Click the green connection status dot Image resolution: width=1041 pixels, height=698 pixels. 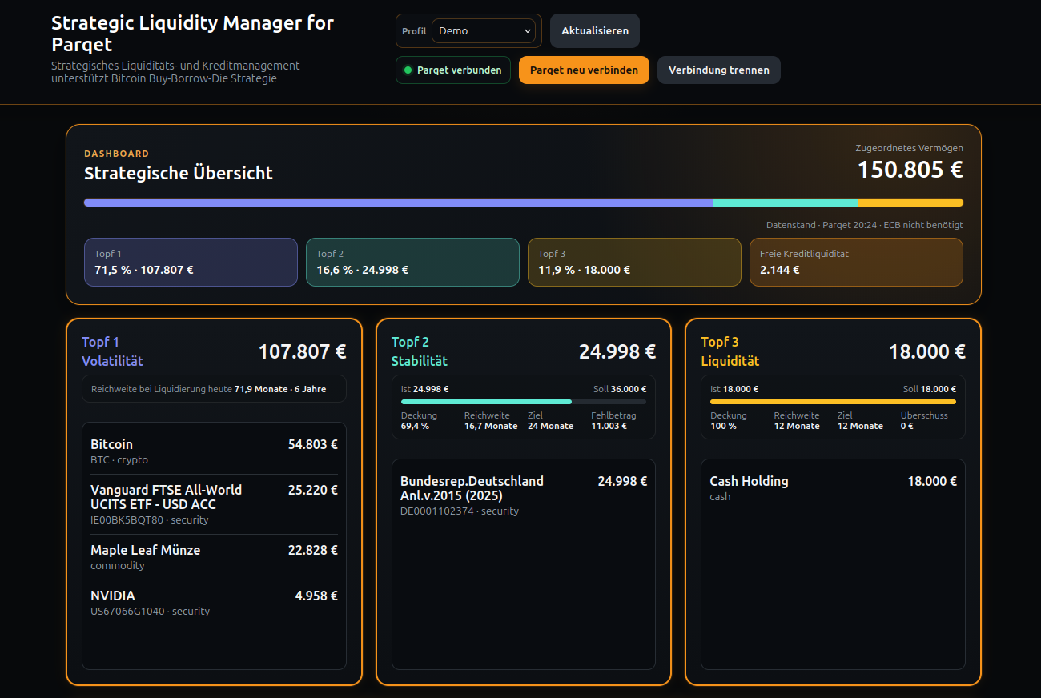point(408,70)
